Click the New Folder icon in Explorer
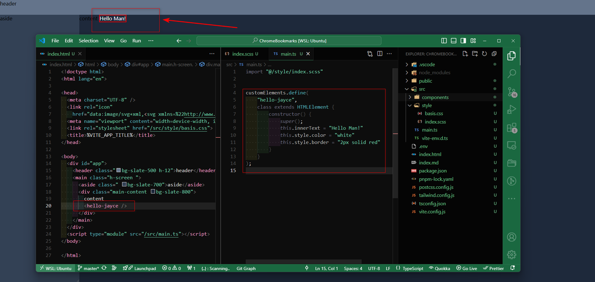595x282 pixels. coord(475,54)
